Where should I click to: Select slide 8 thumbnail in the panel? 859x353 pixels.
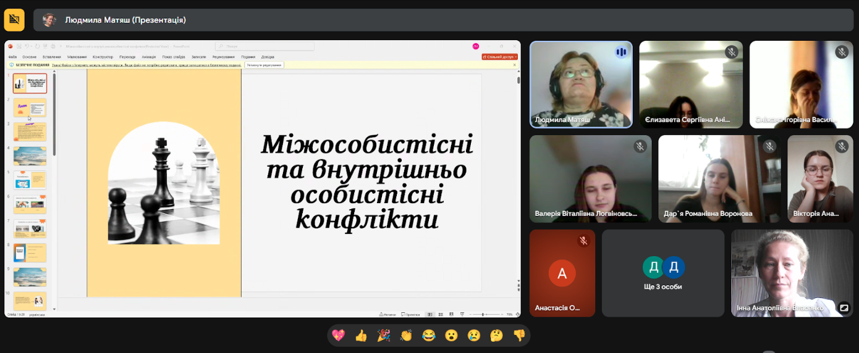(x=30, y=253)
